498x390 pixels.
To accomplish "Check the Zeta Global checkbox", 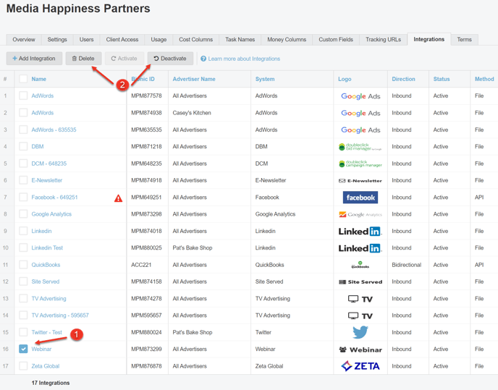I will tap(23, 366).
